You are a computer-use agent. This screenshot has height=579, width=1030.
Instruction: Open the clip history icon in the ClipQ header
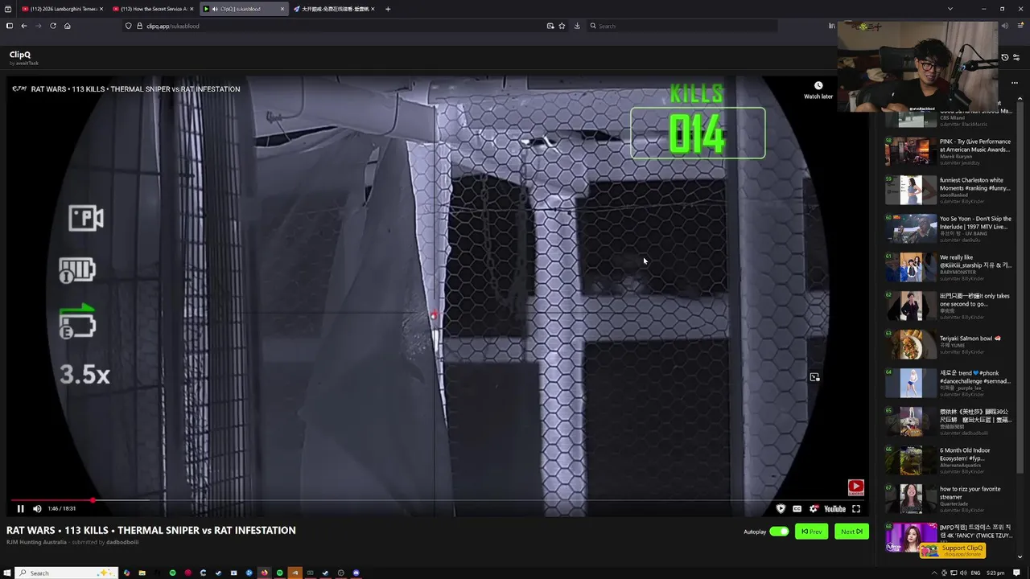tap(1004, 57)
